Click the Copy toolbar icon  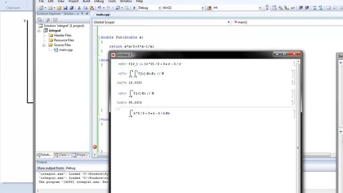coord(86,8)
